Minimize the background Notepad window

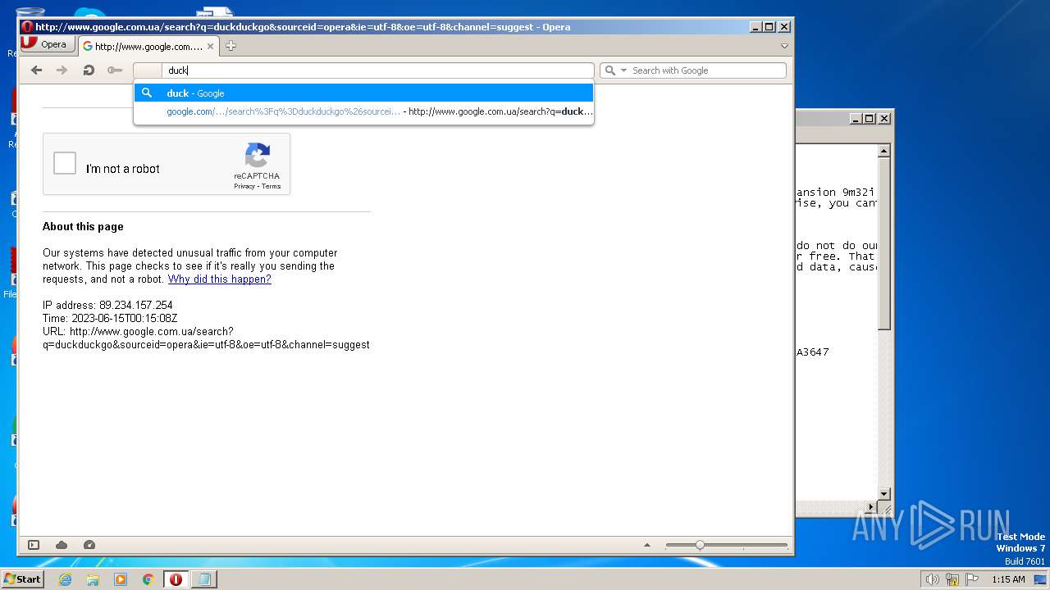[x=856, y=119]
